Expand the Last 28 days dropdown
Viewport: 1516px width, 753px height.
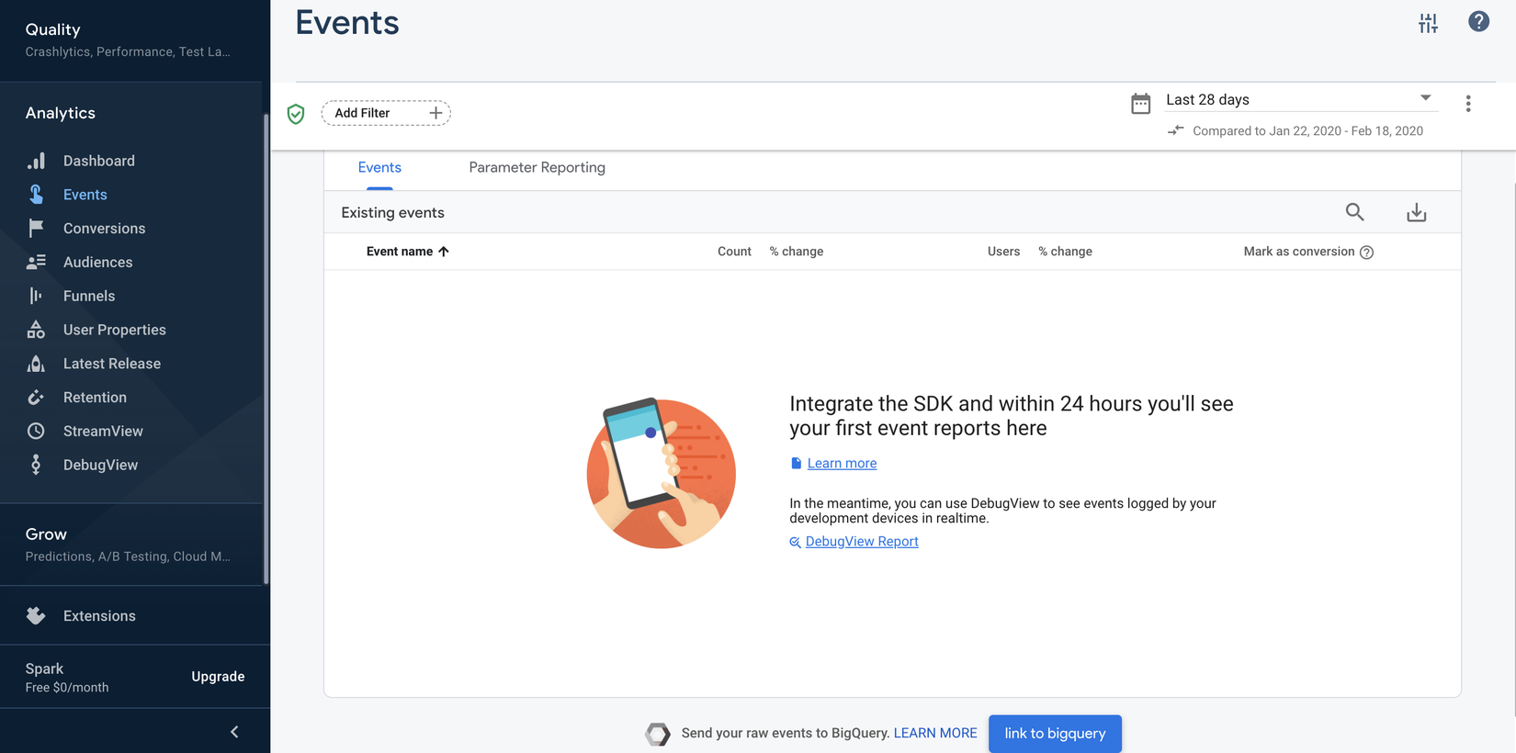point(1301,99)
